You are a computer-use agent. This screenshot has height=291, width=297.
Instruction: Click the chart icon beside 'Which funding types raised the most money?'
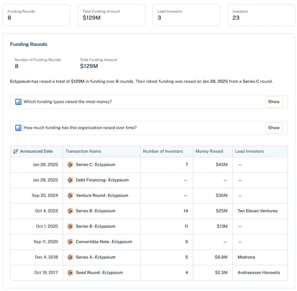18,102
